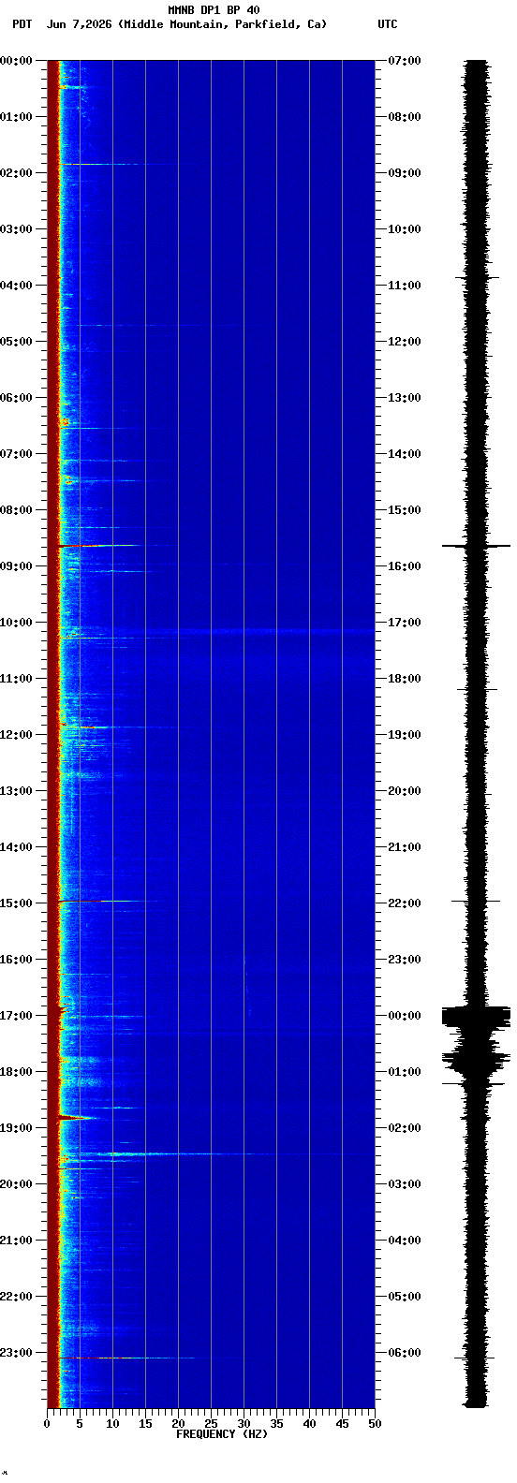Click the PDT time label "14:00"
This screenshot has width=517, height=1483.
tap(16, 847)
